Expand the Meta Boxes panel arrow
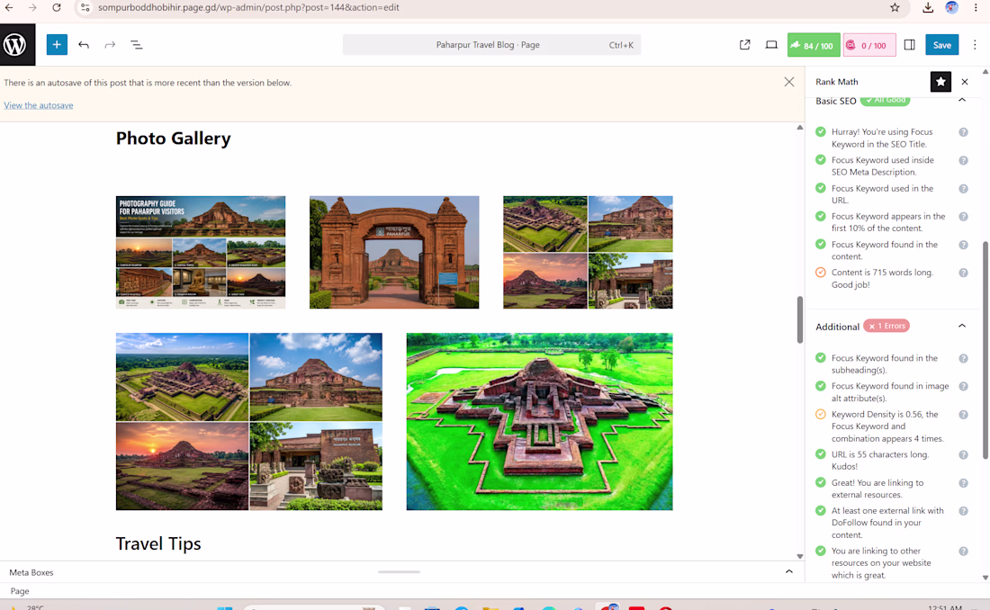The width and height of the screenshot is (990, 610). (789, 572)
